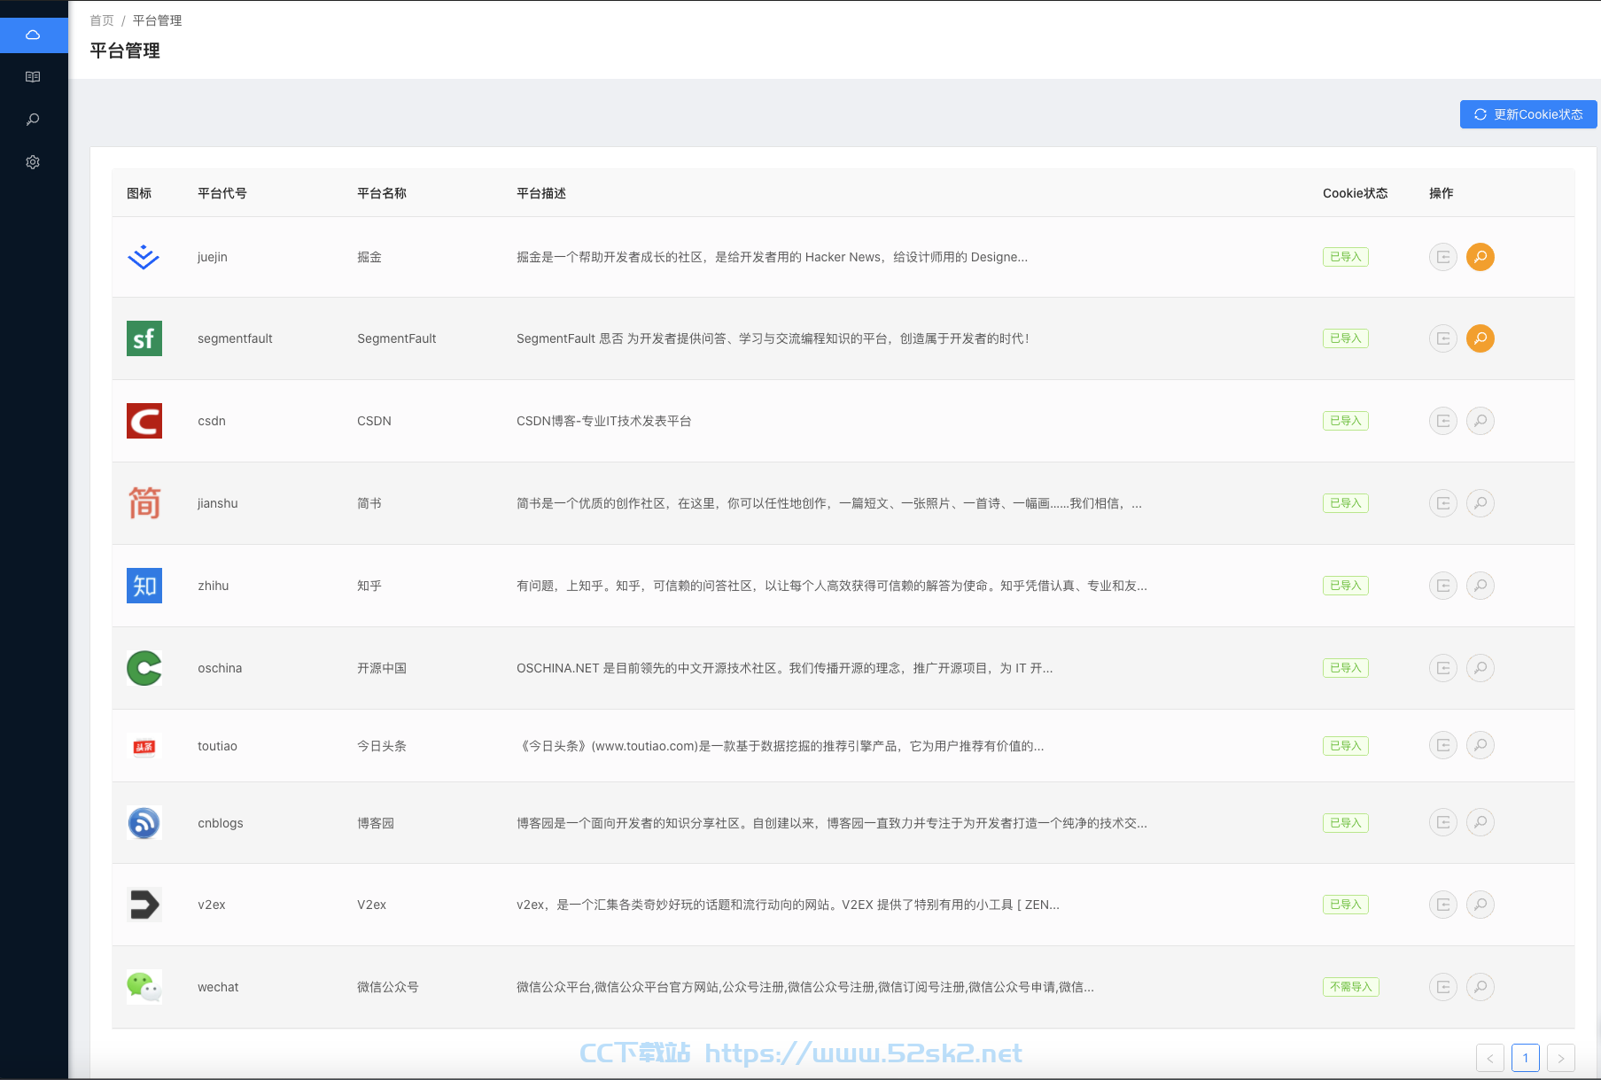Open the search sidebar icon
The image size is (1601, 1080).
34,120
